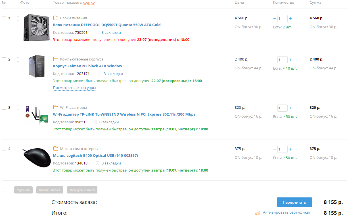Image resolution: width=347 pixels, height=219 pixels.
Task: Click the Вернуть в заказ button
Action: (x=82, y=190)
